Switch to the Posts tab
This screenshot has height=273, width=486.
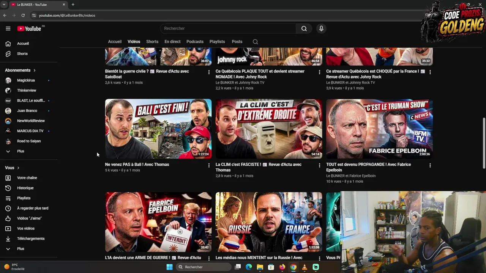pos(237,42)
